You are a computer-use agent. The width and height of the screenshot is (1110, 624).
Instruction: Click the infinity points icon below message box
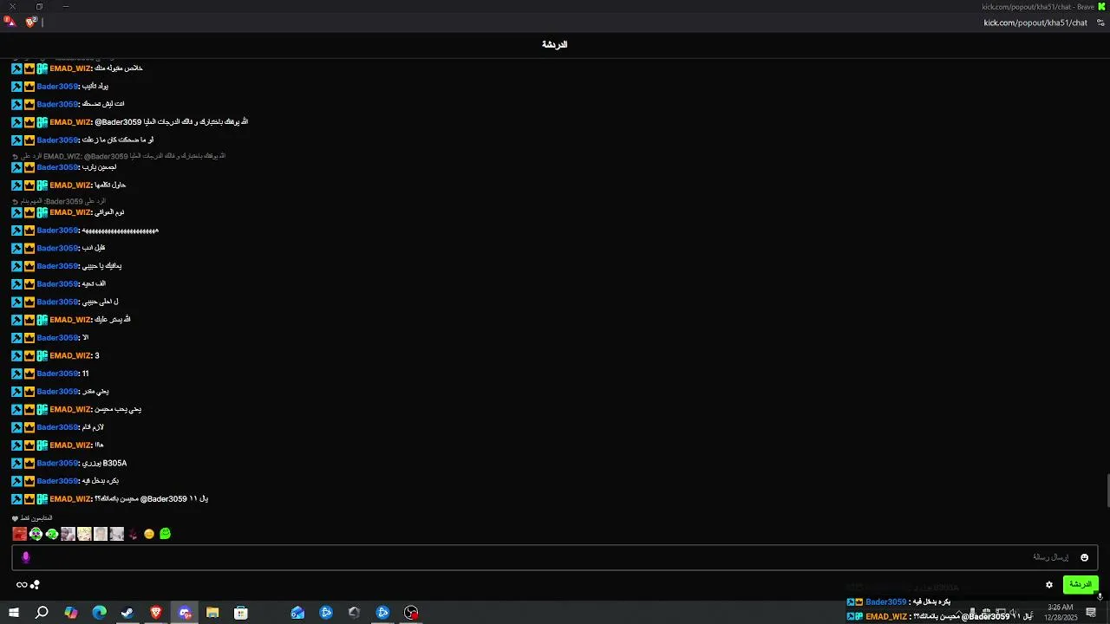pos(22,585)
